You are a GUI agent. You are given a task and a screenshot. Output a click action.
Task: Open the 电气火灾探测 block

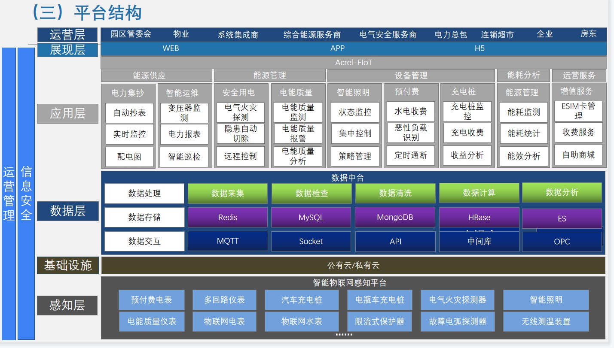tap(240, 112)
